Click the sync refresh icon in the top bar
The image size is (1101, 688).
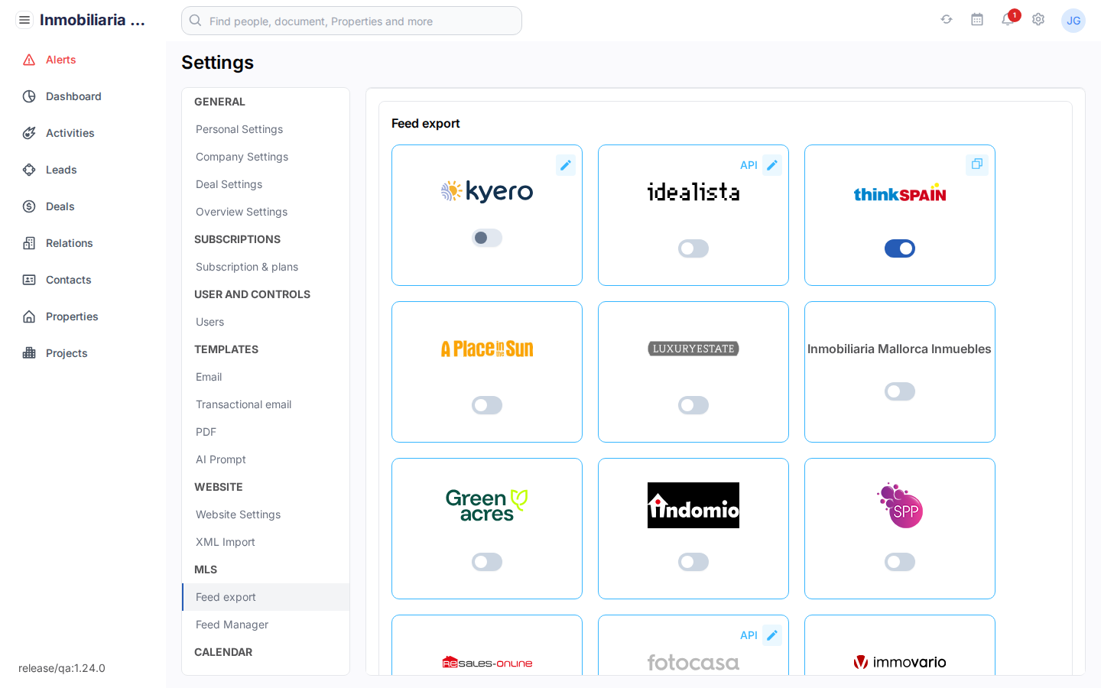pyautogui.click(x=946, y=19)
